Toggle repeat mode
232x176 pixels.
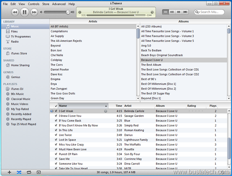pyautogui.click(x=29, y=172)
